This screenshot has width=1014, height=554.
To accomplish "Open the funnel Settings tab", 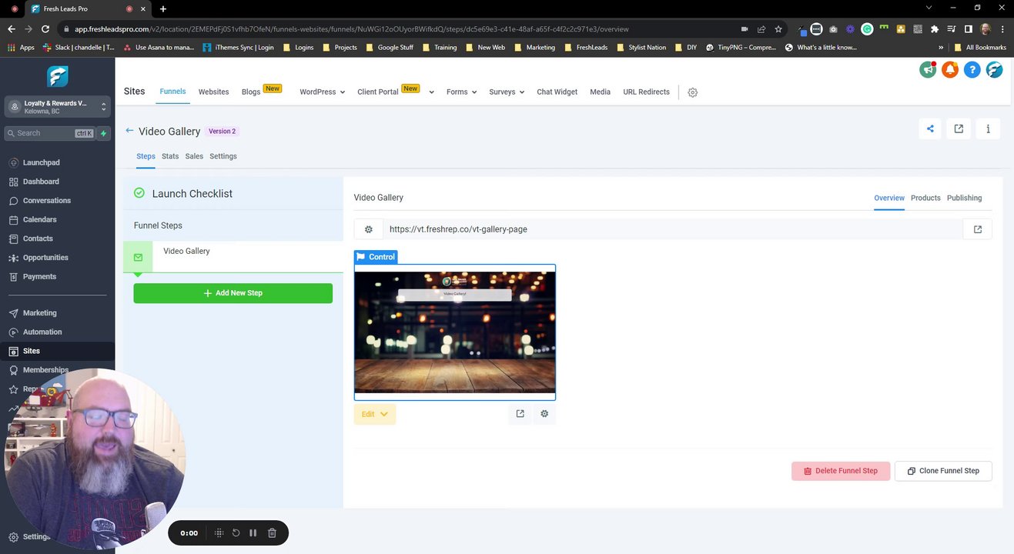I will [x=223, y=156].
